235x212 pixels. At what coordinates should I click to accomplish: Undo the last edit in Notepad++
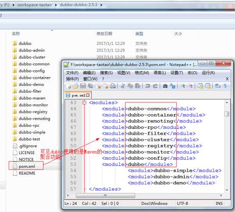(148, 86)
